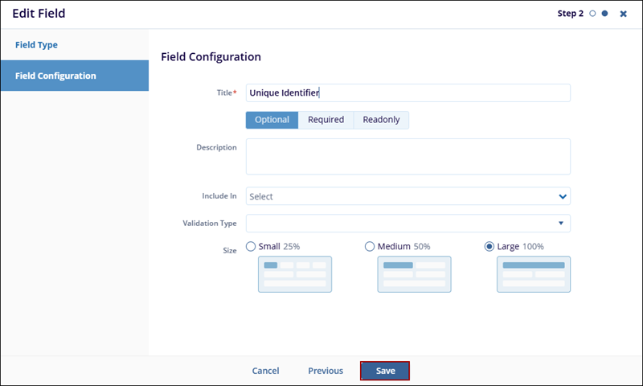
Task: Set the field to Optional
Action: [x=272, y=120]
